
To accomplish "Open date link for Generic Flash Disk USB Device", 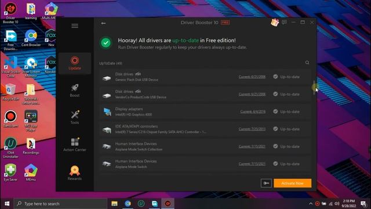I will pyautogui.click(x=252, y=77).
